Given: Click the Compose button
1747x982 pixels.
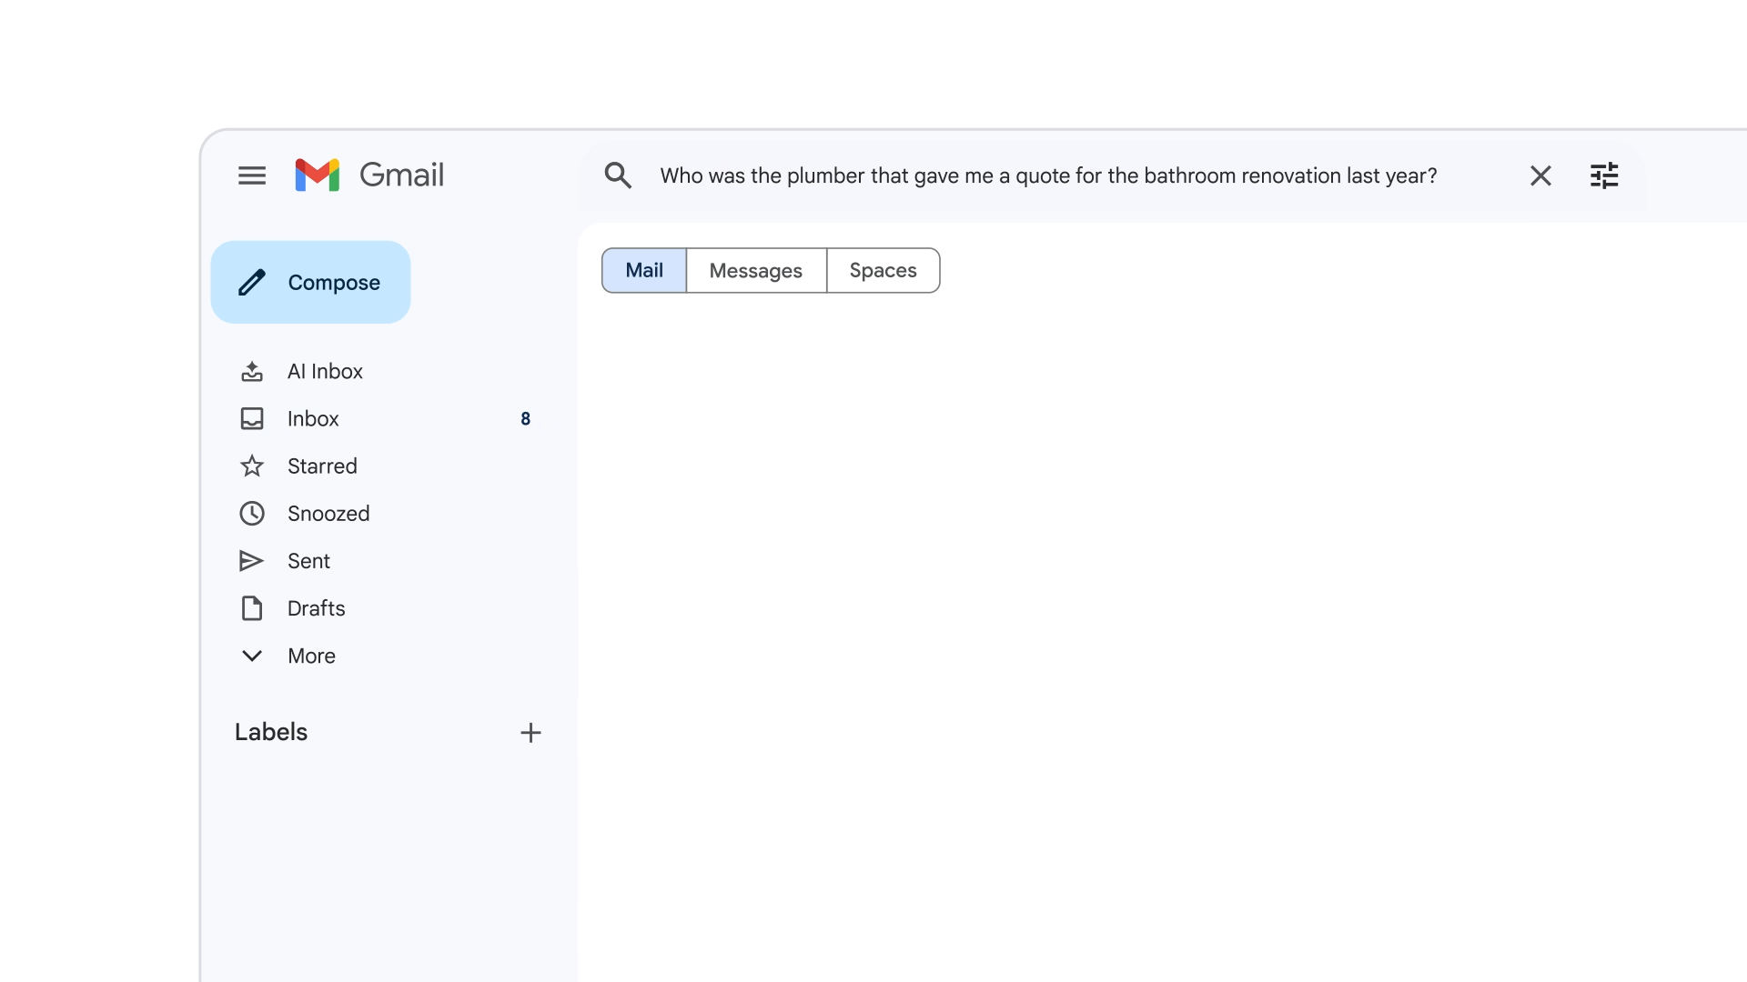Looking at the screenshot, I should [310, 282].
